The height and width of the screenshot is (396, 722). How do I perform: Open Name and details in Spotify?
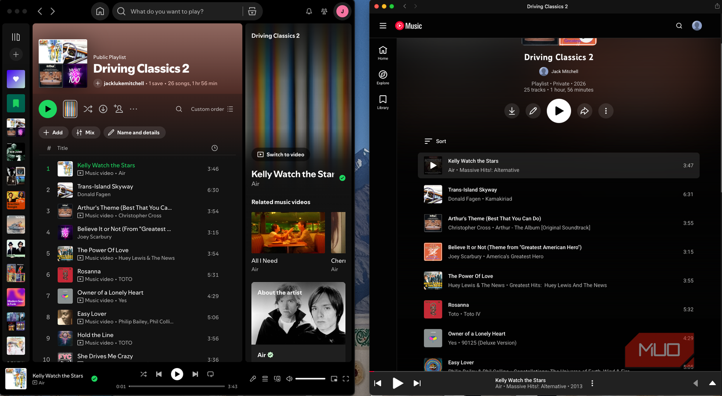click(x=134, y=132)
